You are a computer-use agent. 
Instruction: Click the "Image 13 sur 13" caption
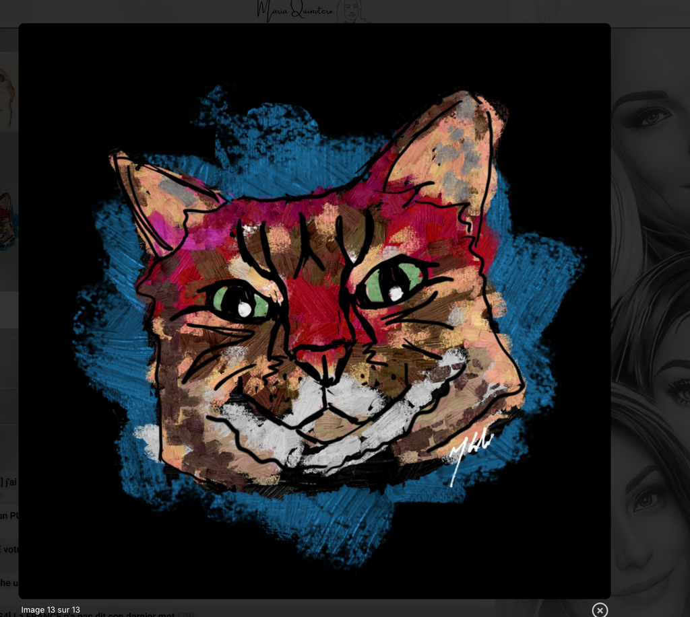click(51, 610)
